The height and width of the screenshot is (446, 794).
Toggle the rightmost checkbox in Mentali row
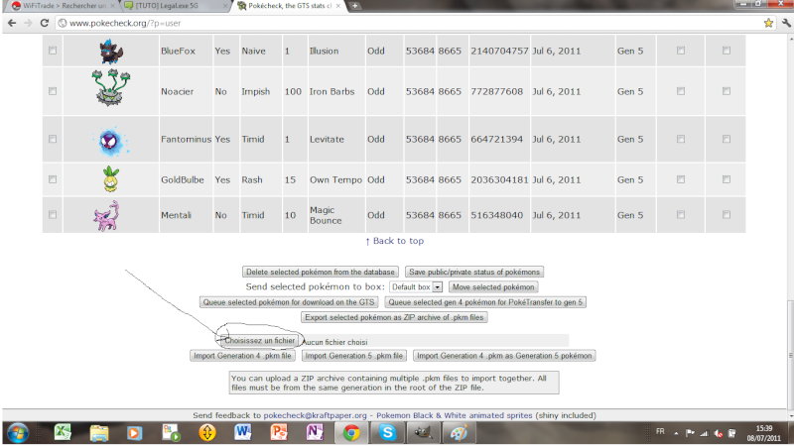click(x=727, y=214)
